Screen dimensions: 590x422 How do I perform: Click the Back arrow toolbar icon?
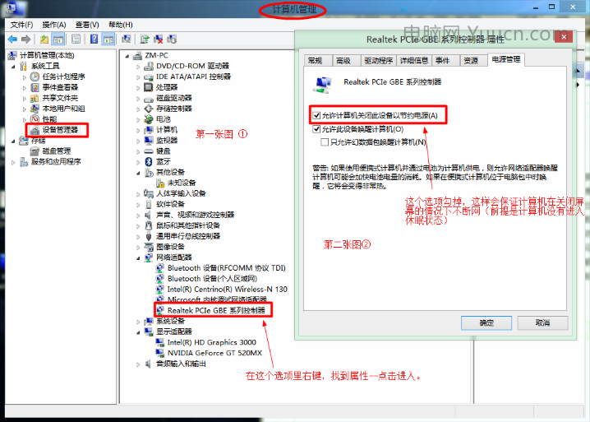pos(12,39)
